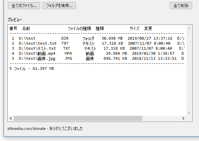This screenshot has height=141, width=199.
Task: Click the preview vertical scrollbar up arrow
Action: 189,28
